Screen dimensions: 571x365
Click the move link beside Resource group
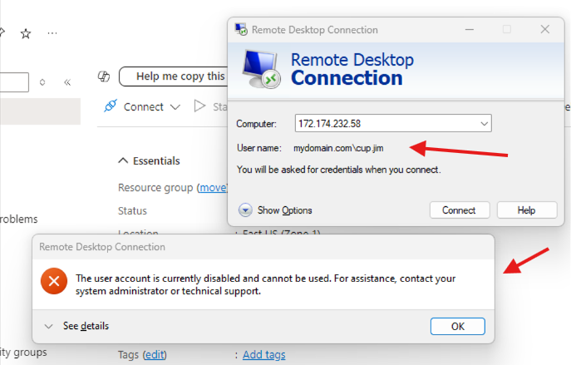click(213, 188)
